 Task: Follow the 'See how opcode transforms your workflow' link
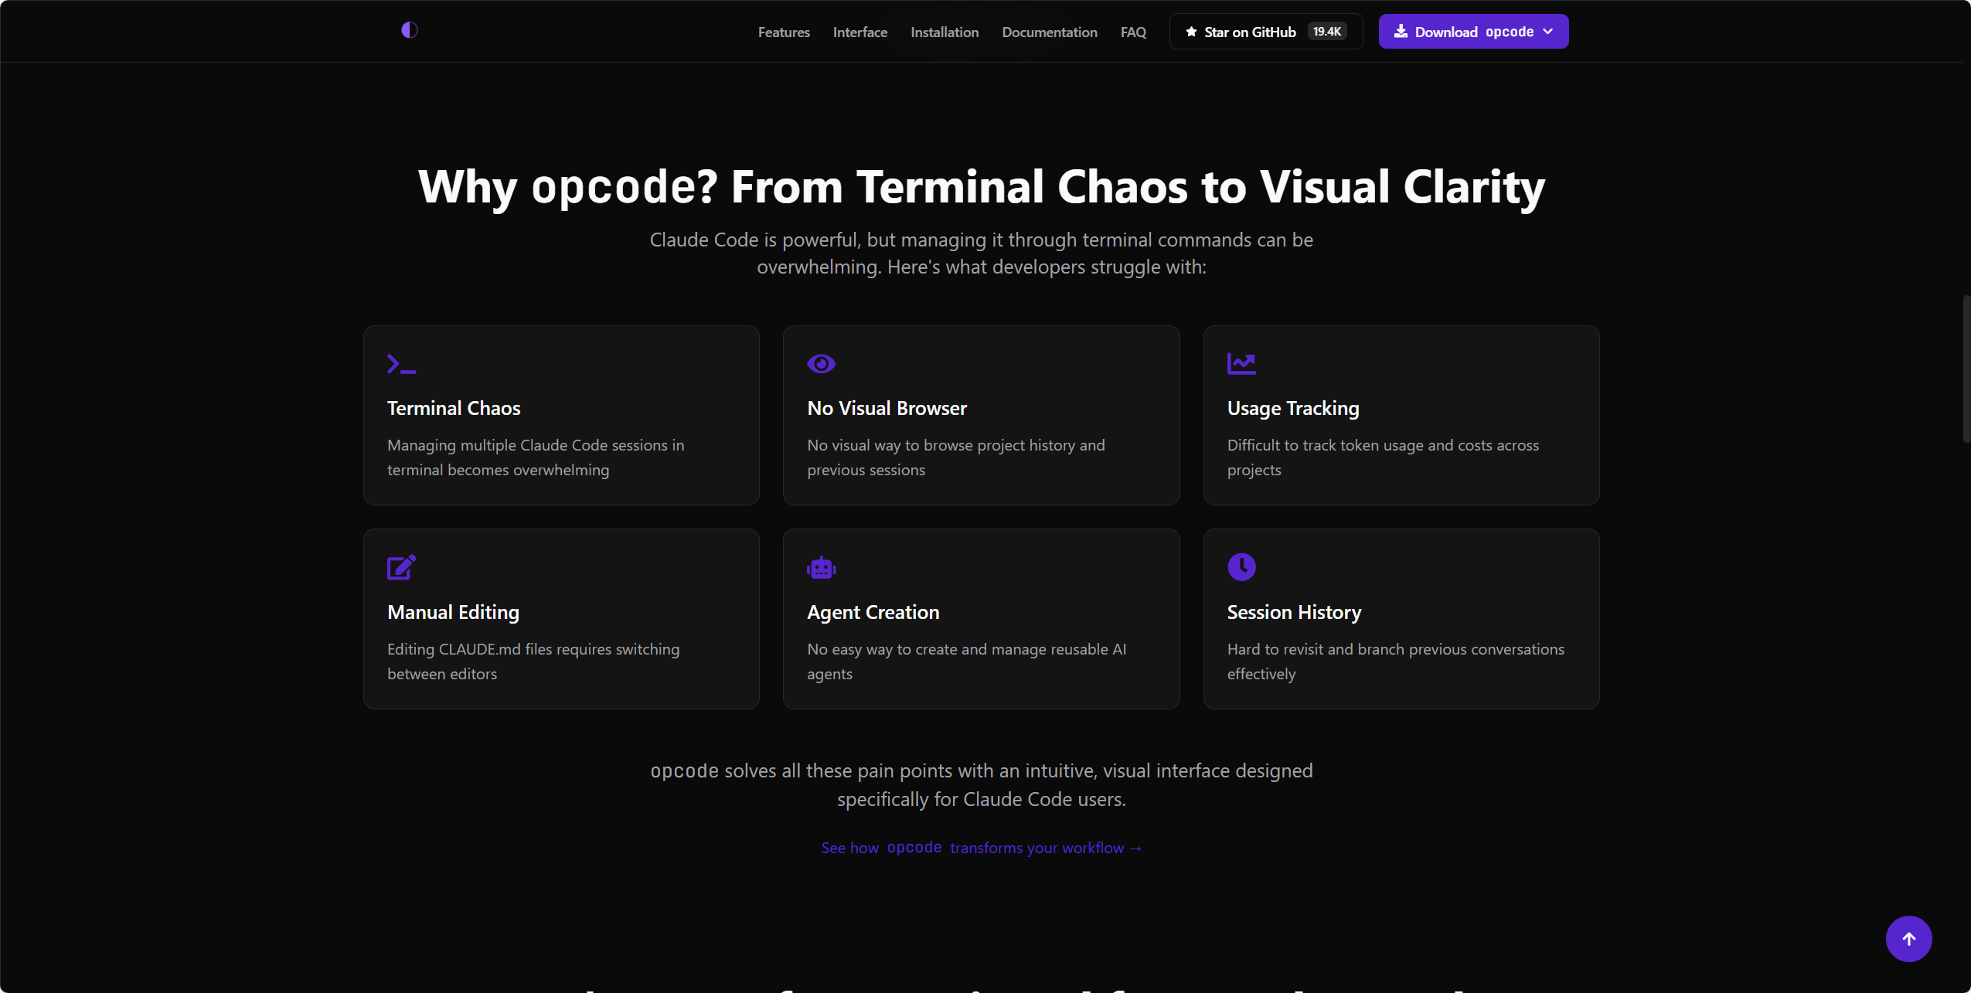(982, 848)
